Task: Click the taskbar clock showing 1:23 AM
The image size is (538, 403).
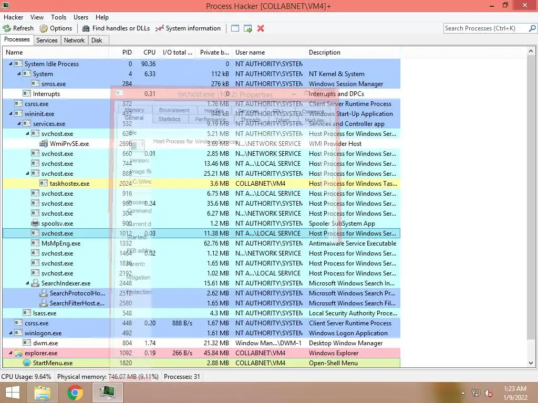Action: [x=515, y=393]
